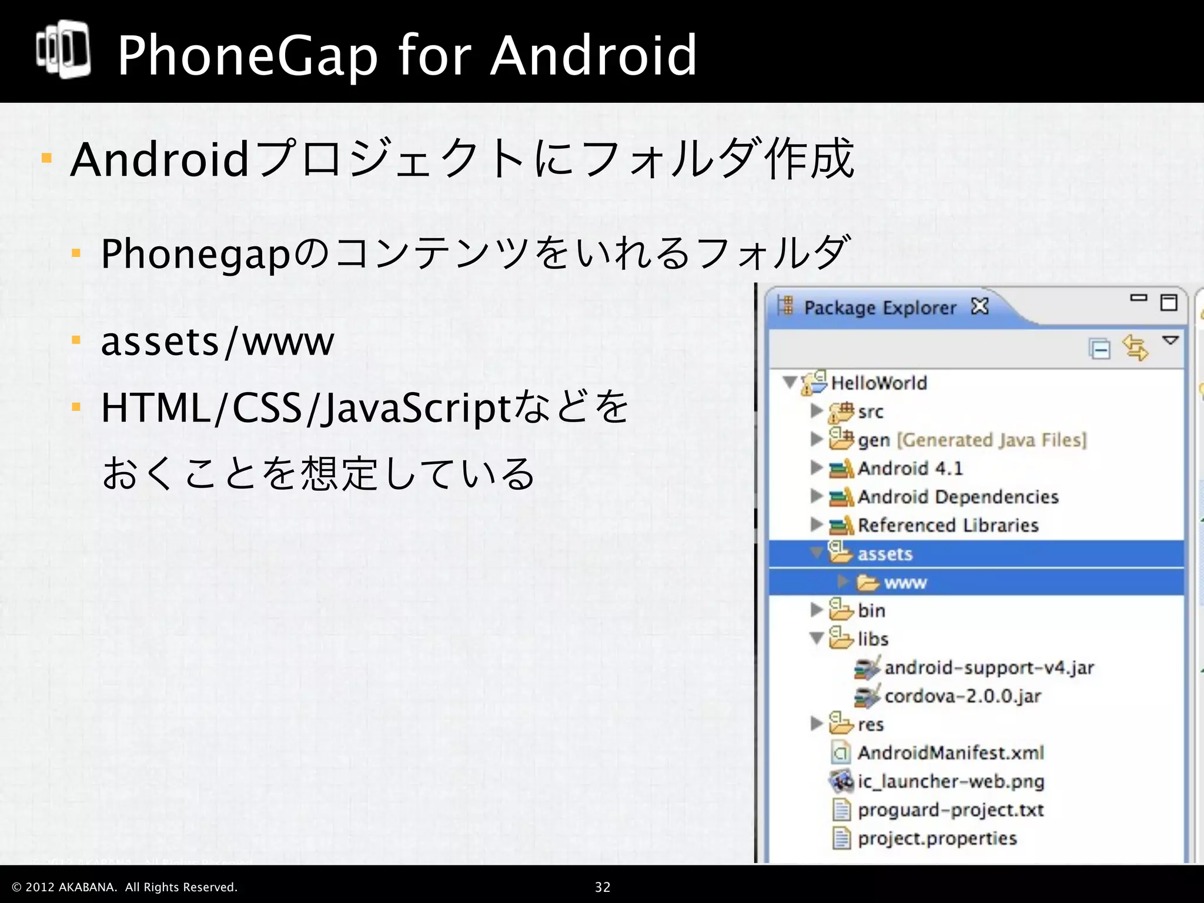1204x903 pixels.
Task: Minimize the Package Explorer panel
Action: tap(1139, 299)
